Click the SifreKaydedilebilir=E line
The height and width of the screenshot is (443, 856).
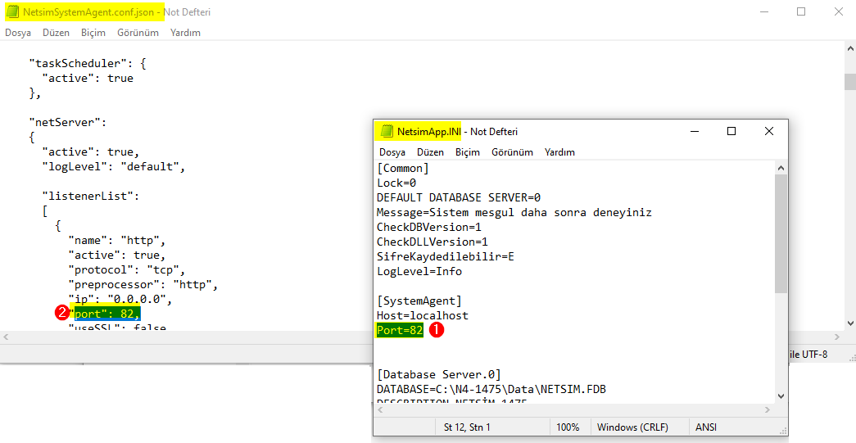click(x=446, y=256)
